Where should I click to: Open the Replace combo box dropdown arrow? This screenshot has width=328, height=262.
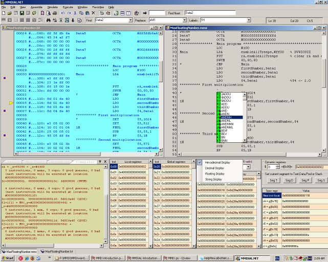click(185, 20)
